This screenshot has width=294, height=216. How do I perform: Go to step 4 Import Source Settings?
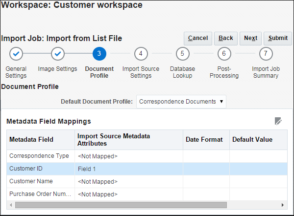click(141, 53)
